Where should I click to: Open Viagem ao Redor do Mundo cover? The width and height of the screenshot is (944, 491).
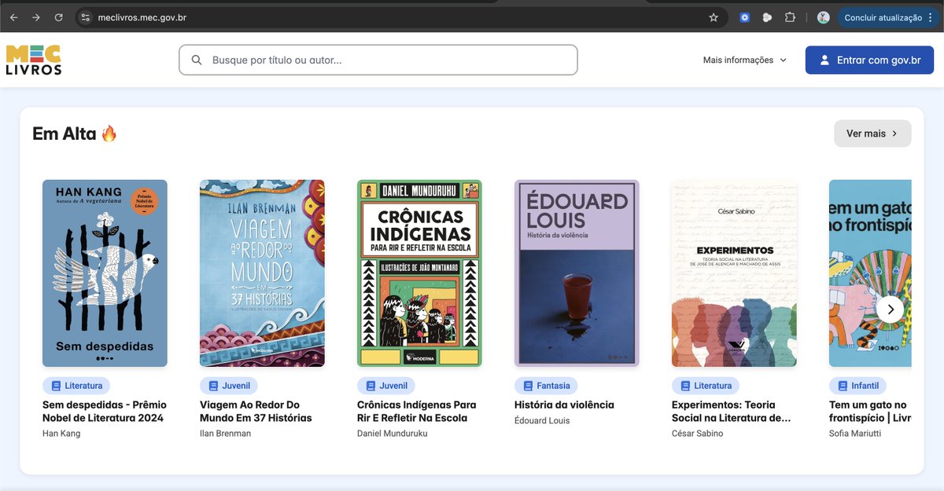(x=262, y=273)
